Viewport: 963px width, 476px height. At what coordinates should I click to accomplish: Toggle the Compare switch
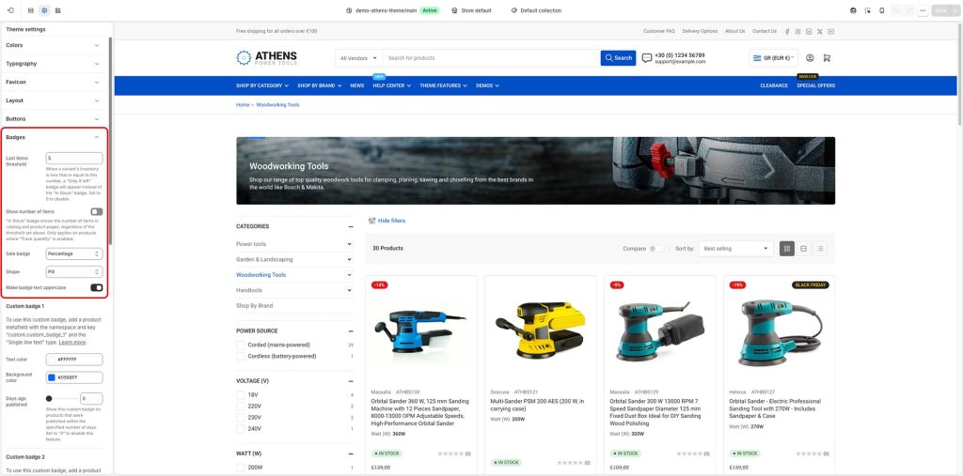point(656,249)
